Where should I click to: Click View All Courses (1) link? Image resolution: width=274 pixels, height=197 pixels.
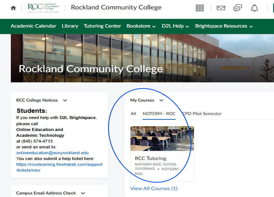154,189
